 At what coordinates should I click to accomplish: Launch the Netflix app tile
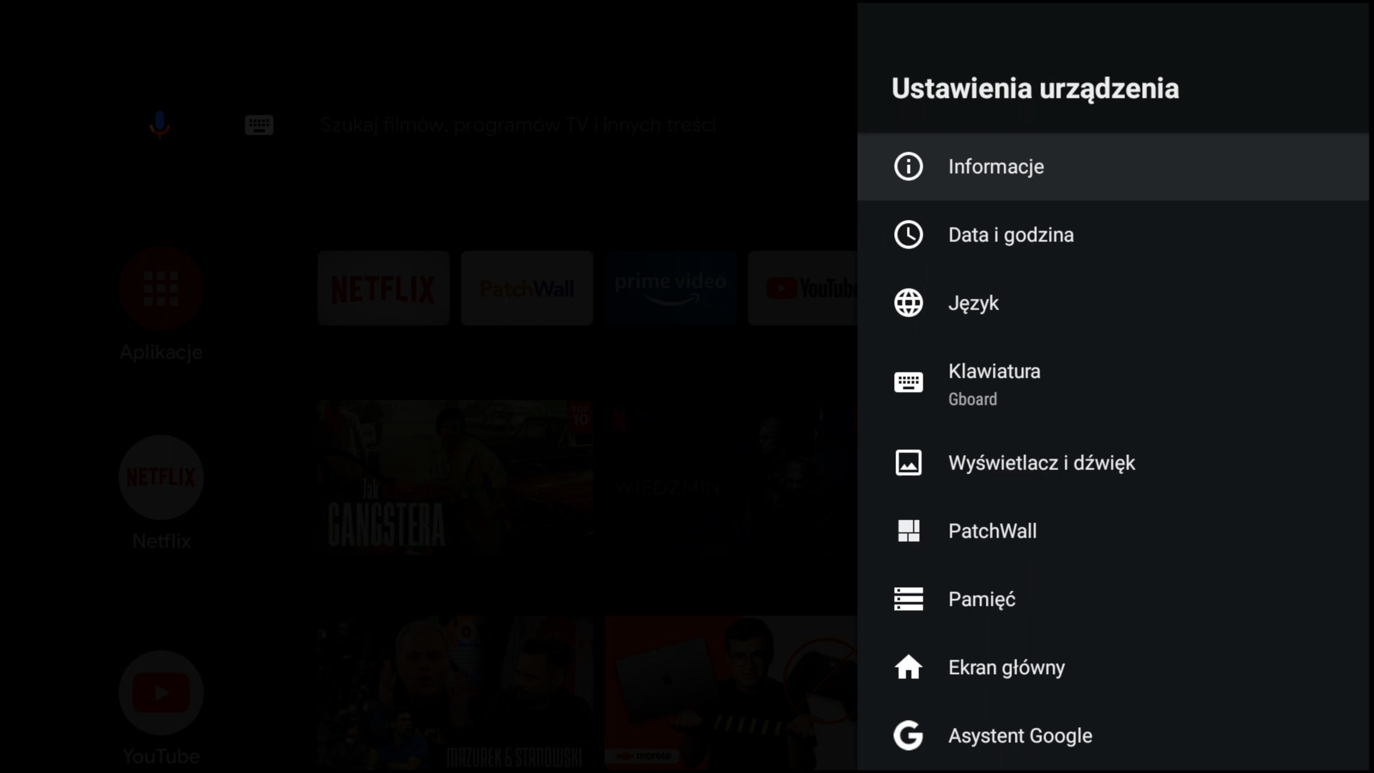[x=383, y=288]
